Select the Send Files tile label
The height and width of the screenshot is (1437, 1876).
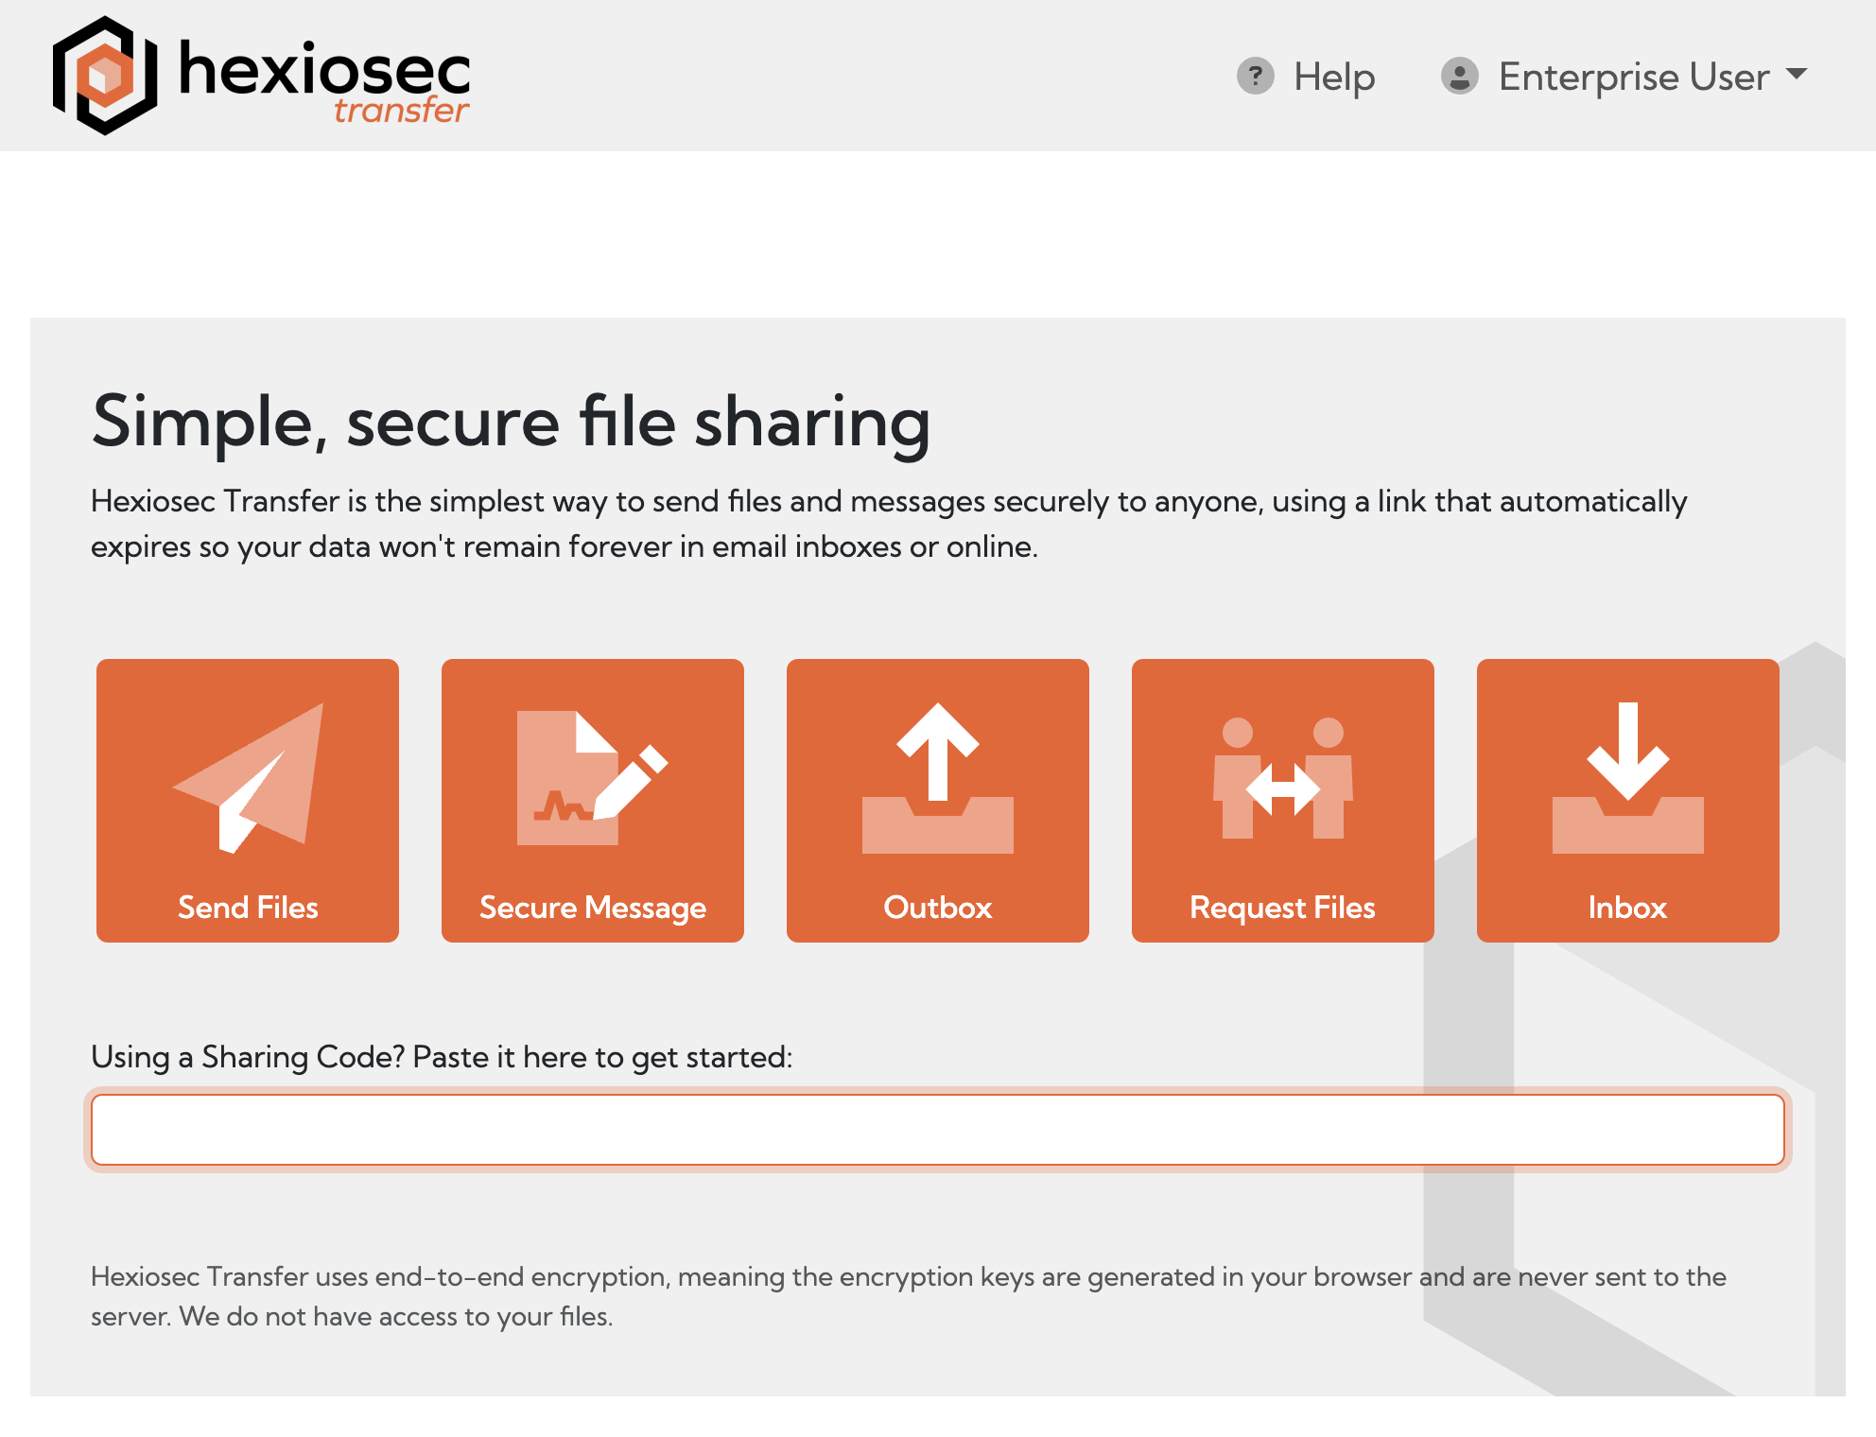(248, 908)
